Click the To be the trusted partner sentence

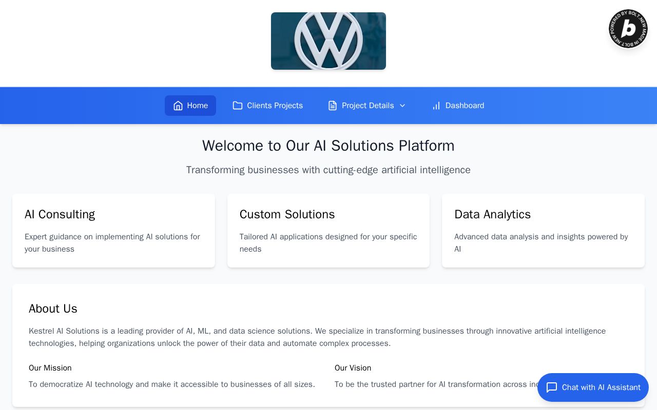coord(436,384)
